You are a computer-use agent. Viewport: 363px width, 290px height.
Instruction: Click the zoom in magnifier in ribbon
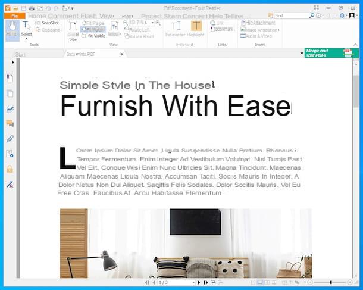(158, 23)
